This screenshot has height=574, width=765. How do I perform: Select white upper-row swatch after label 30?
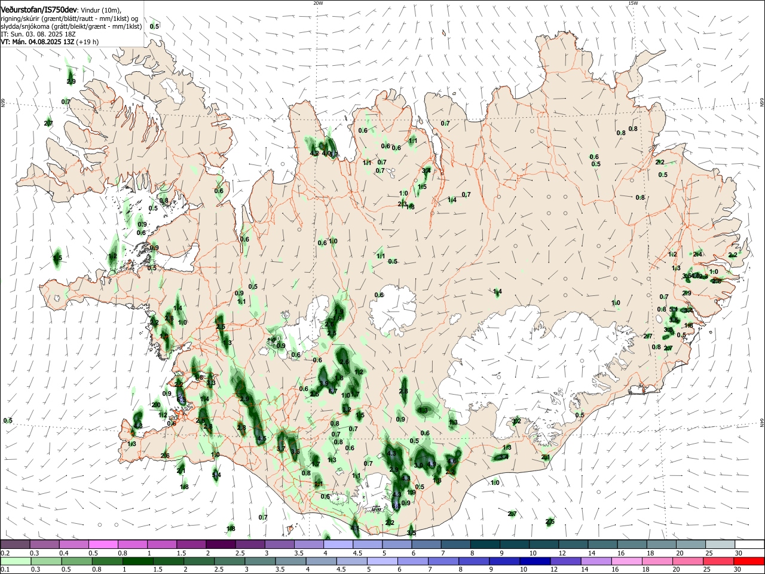pos(749,545)
